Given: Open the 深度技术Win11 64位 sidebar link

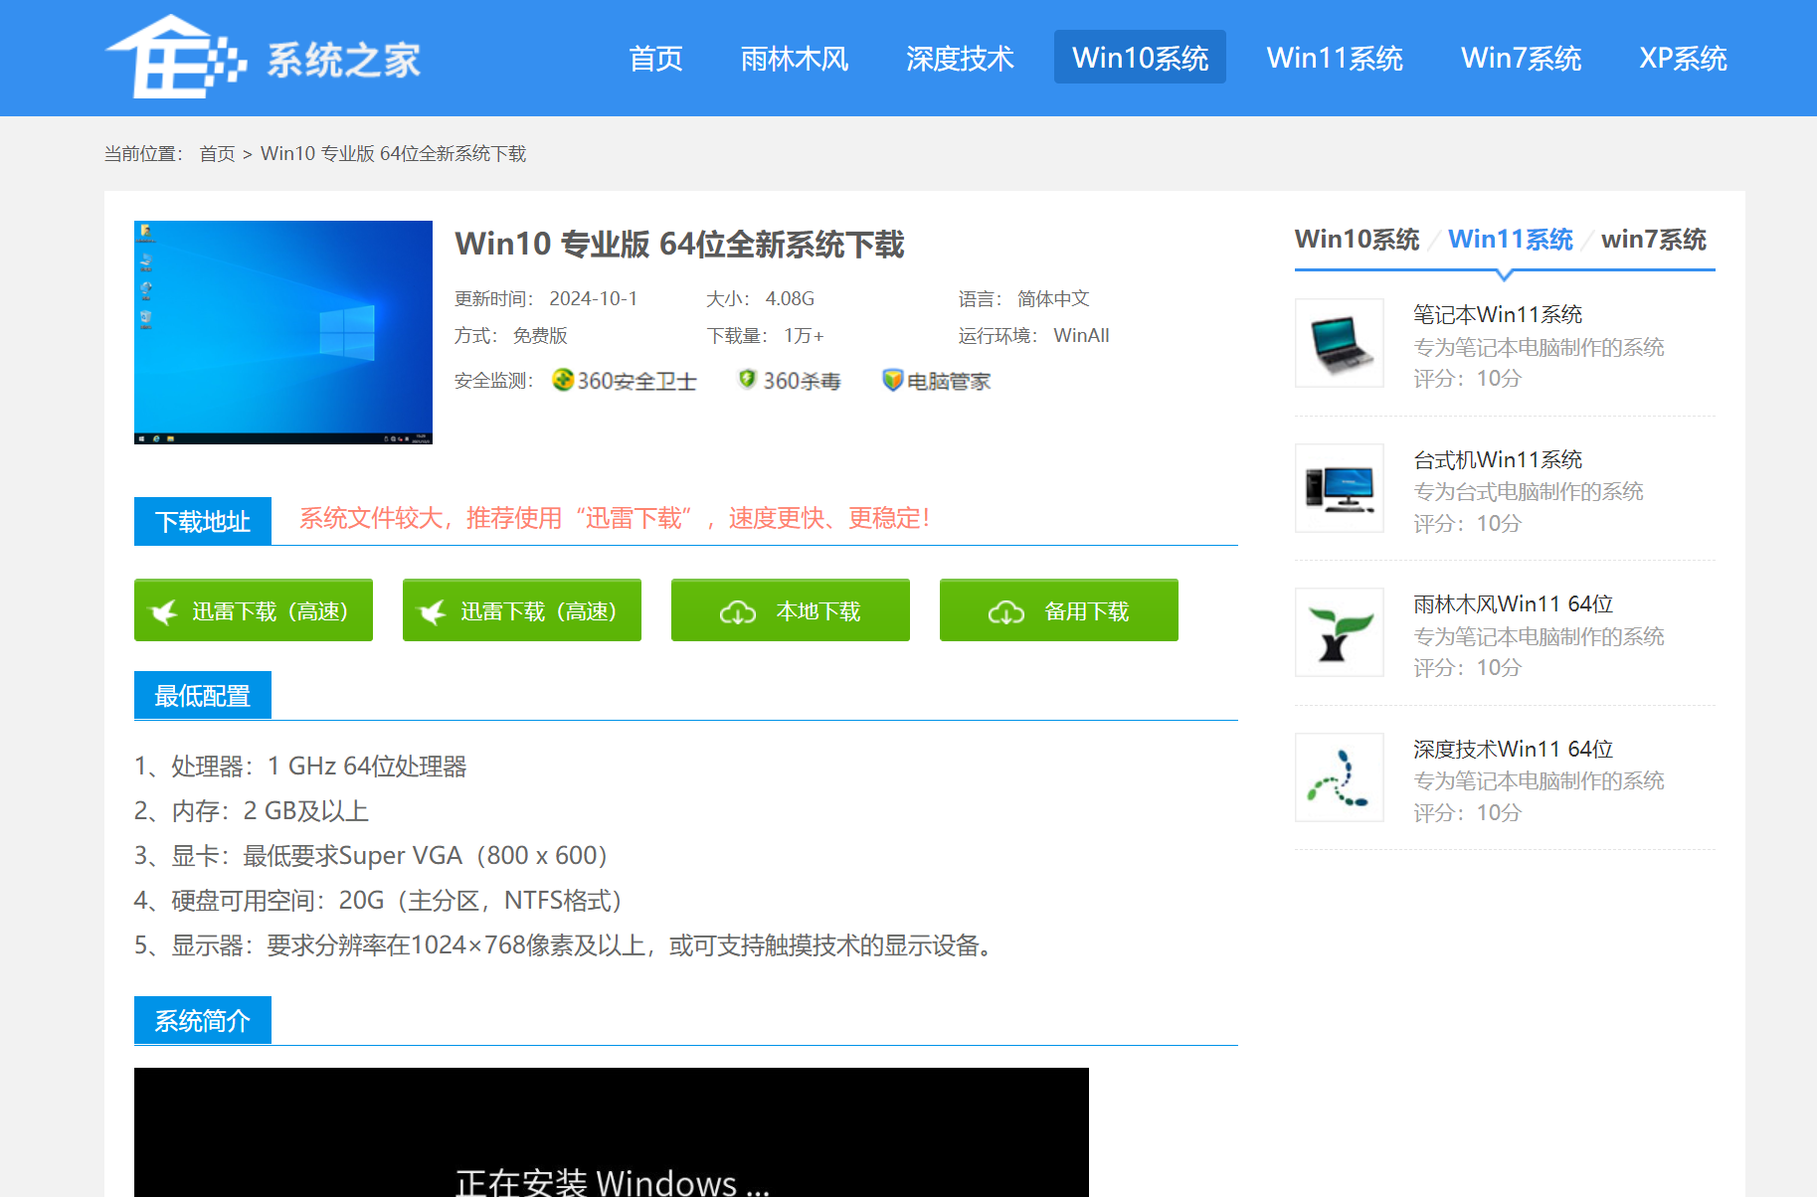Looking at the screenshot, I should [1513, 749].
